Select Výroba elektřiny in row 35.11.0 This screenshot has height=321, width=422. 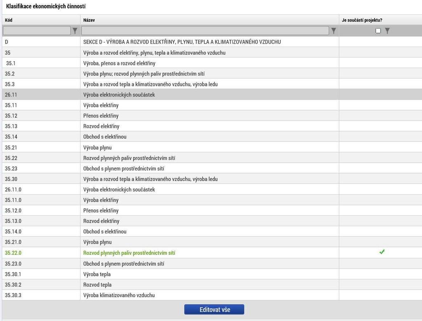(x=101, y=200)
